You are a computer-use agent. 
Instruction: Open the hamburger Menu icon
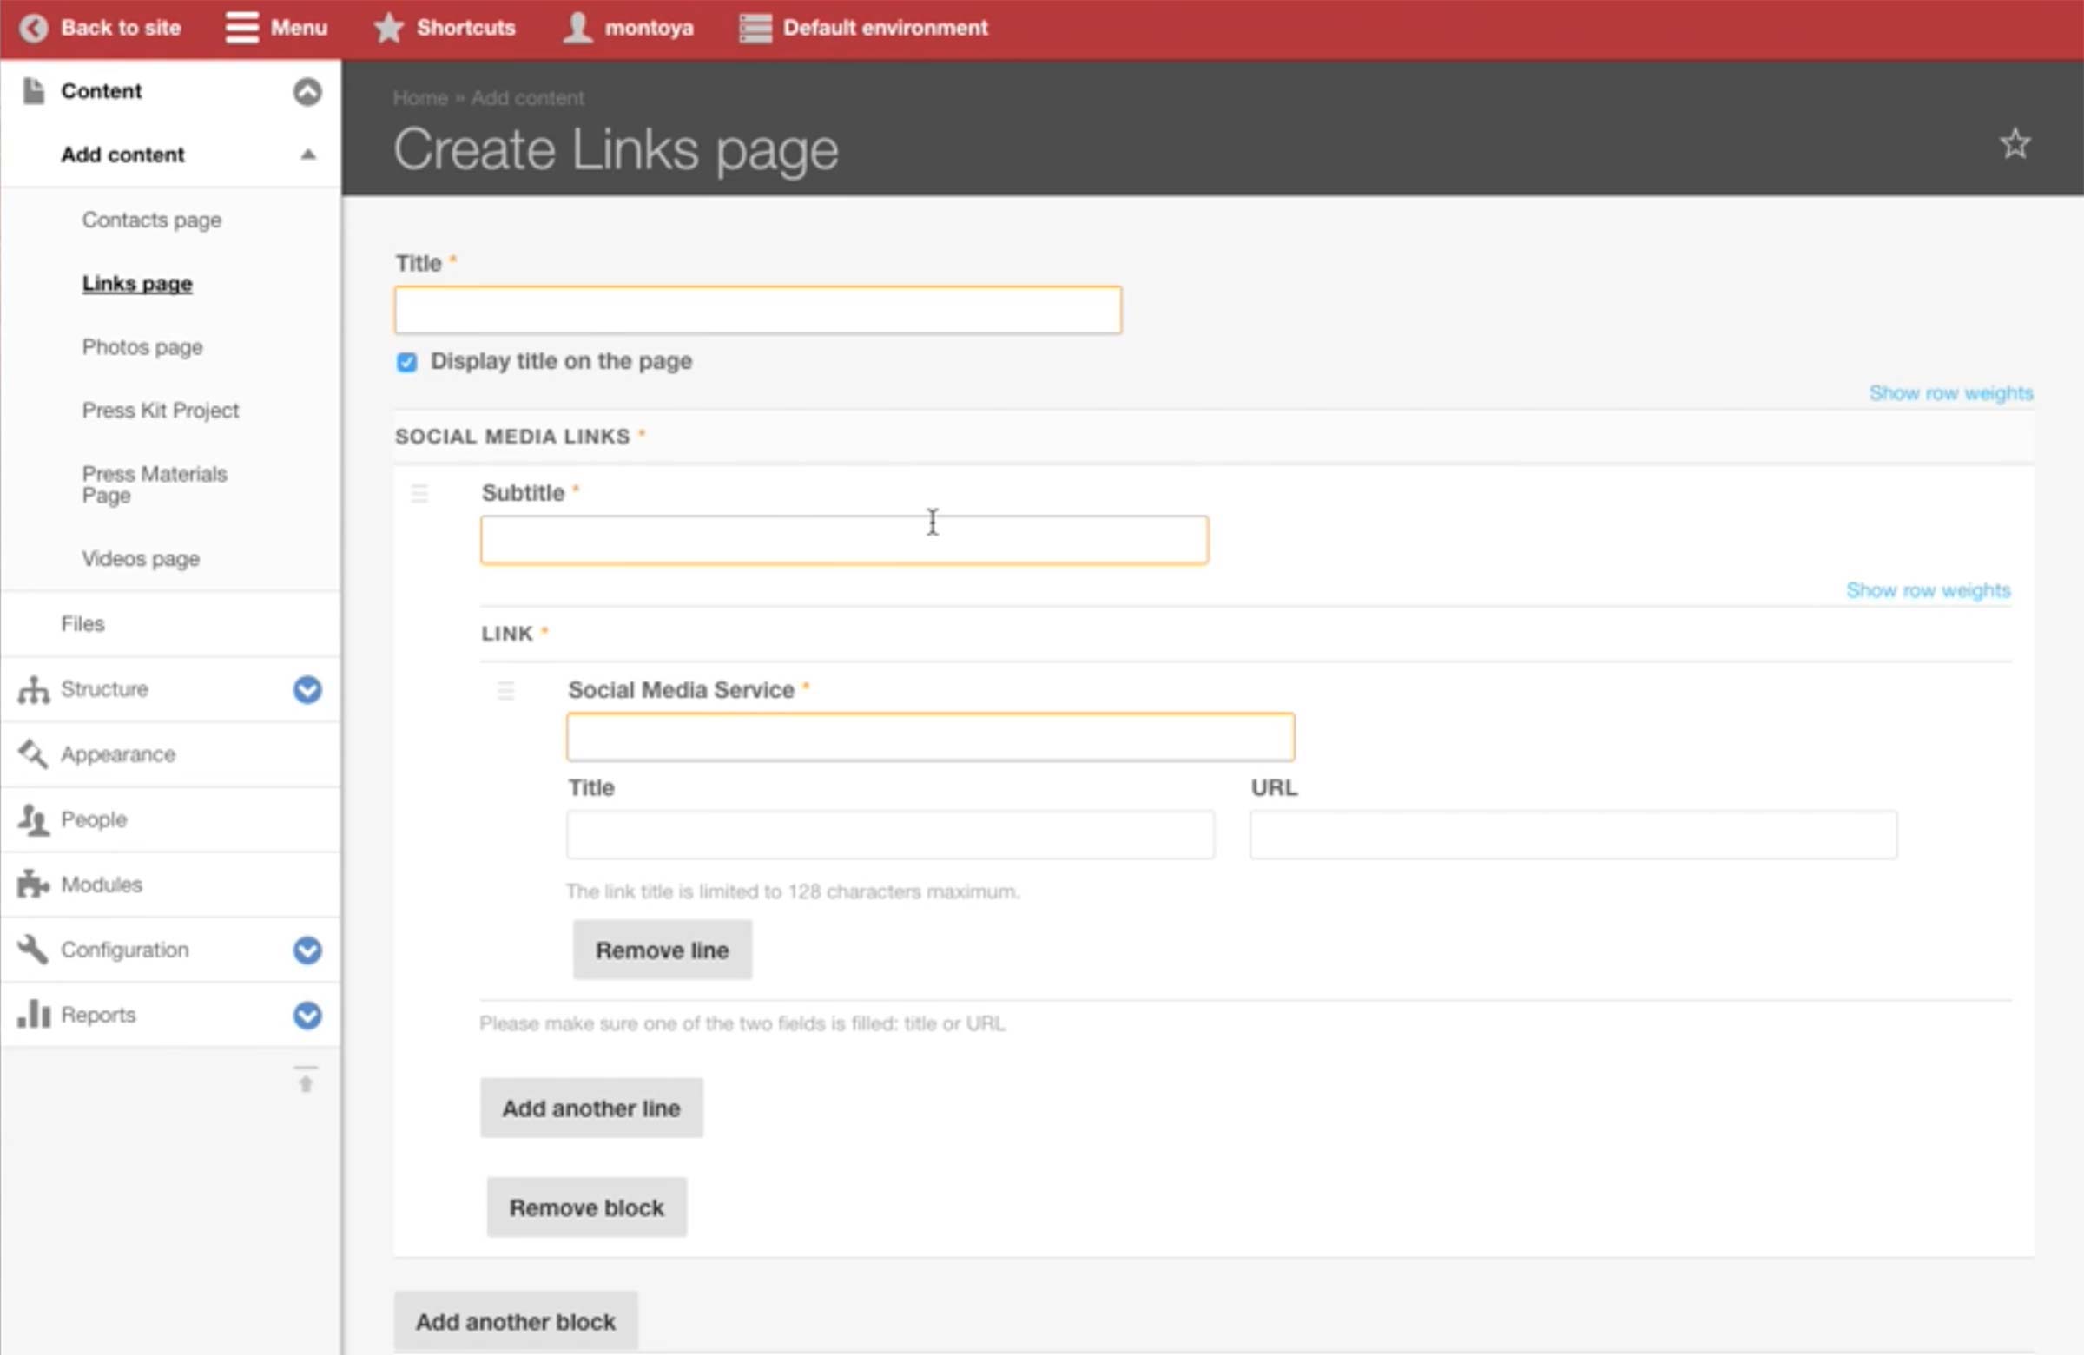click(241, 28)
